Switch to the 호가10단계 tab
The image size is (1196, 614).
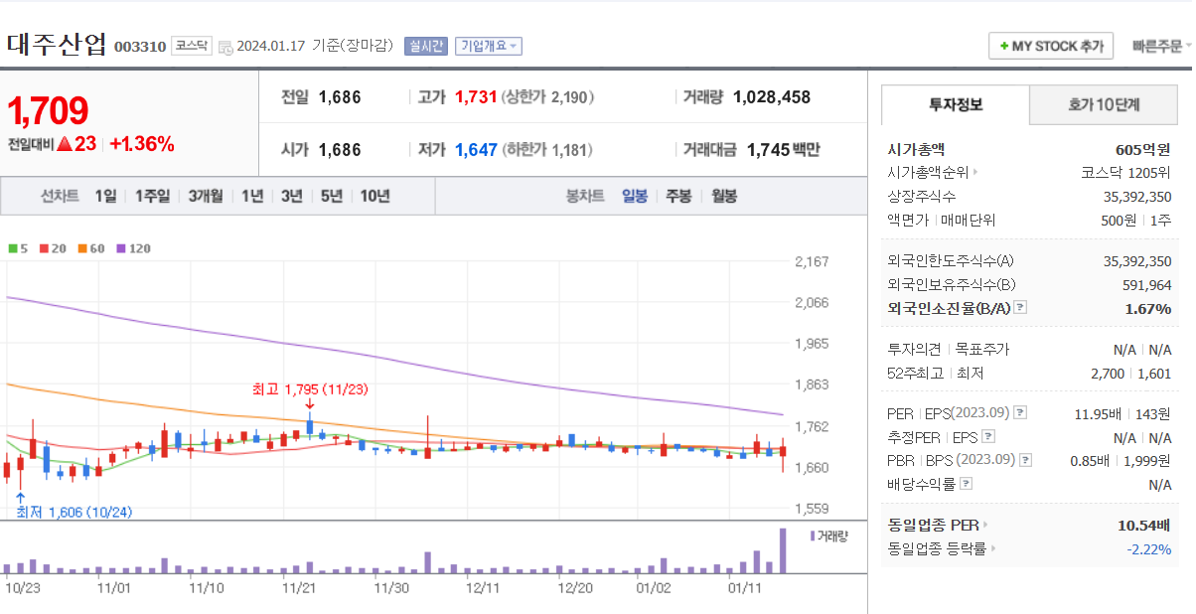pyautogui.click(x=1104, y=104)
